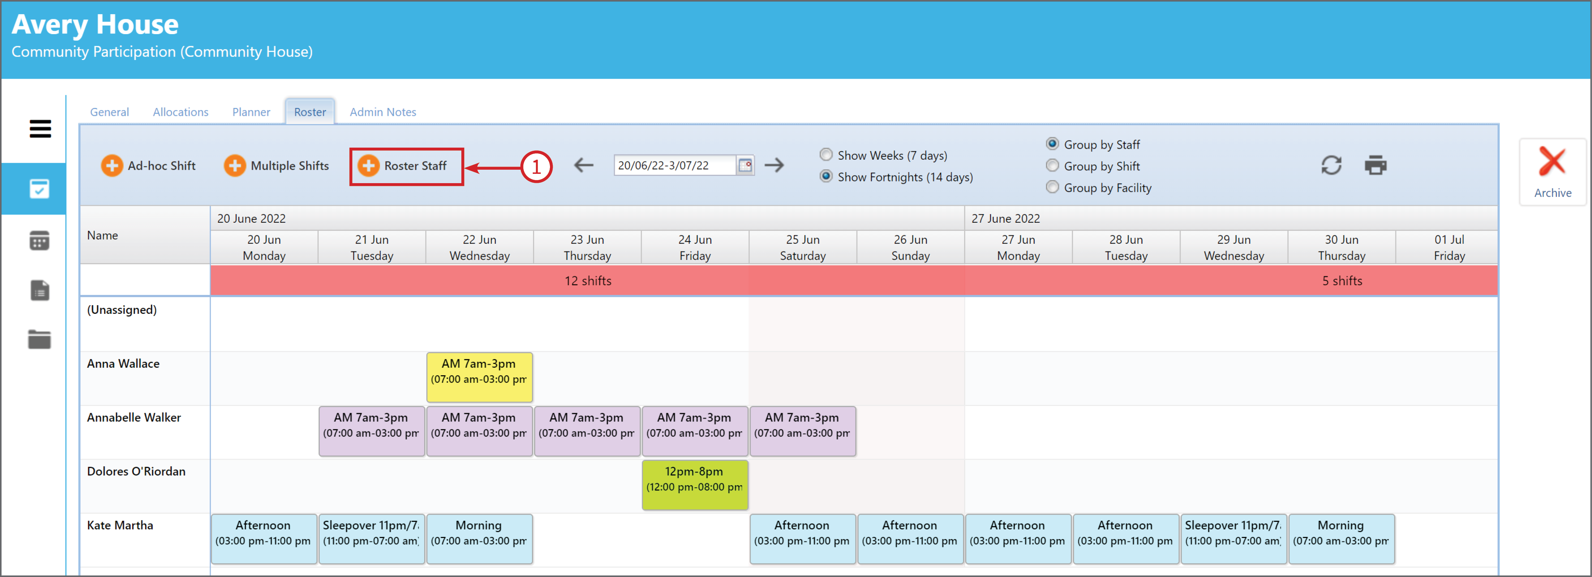Open the sidebar calendar grid icon
This screenshot has height=577, width=1592.
point(40,240)
